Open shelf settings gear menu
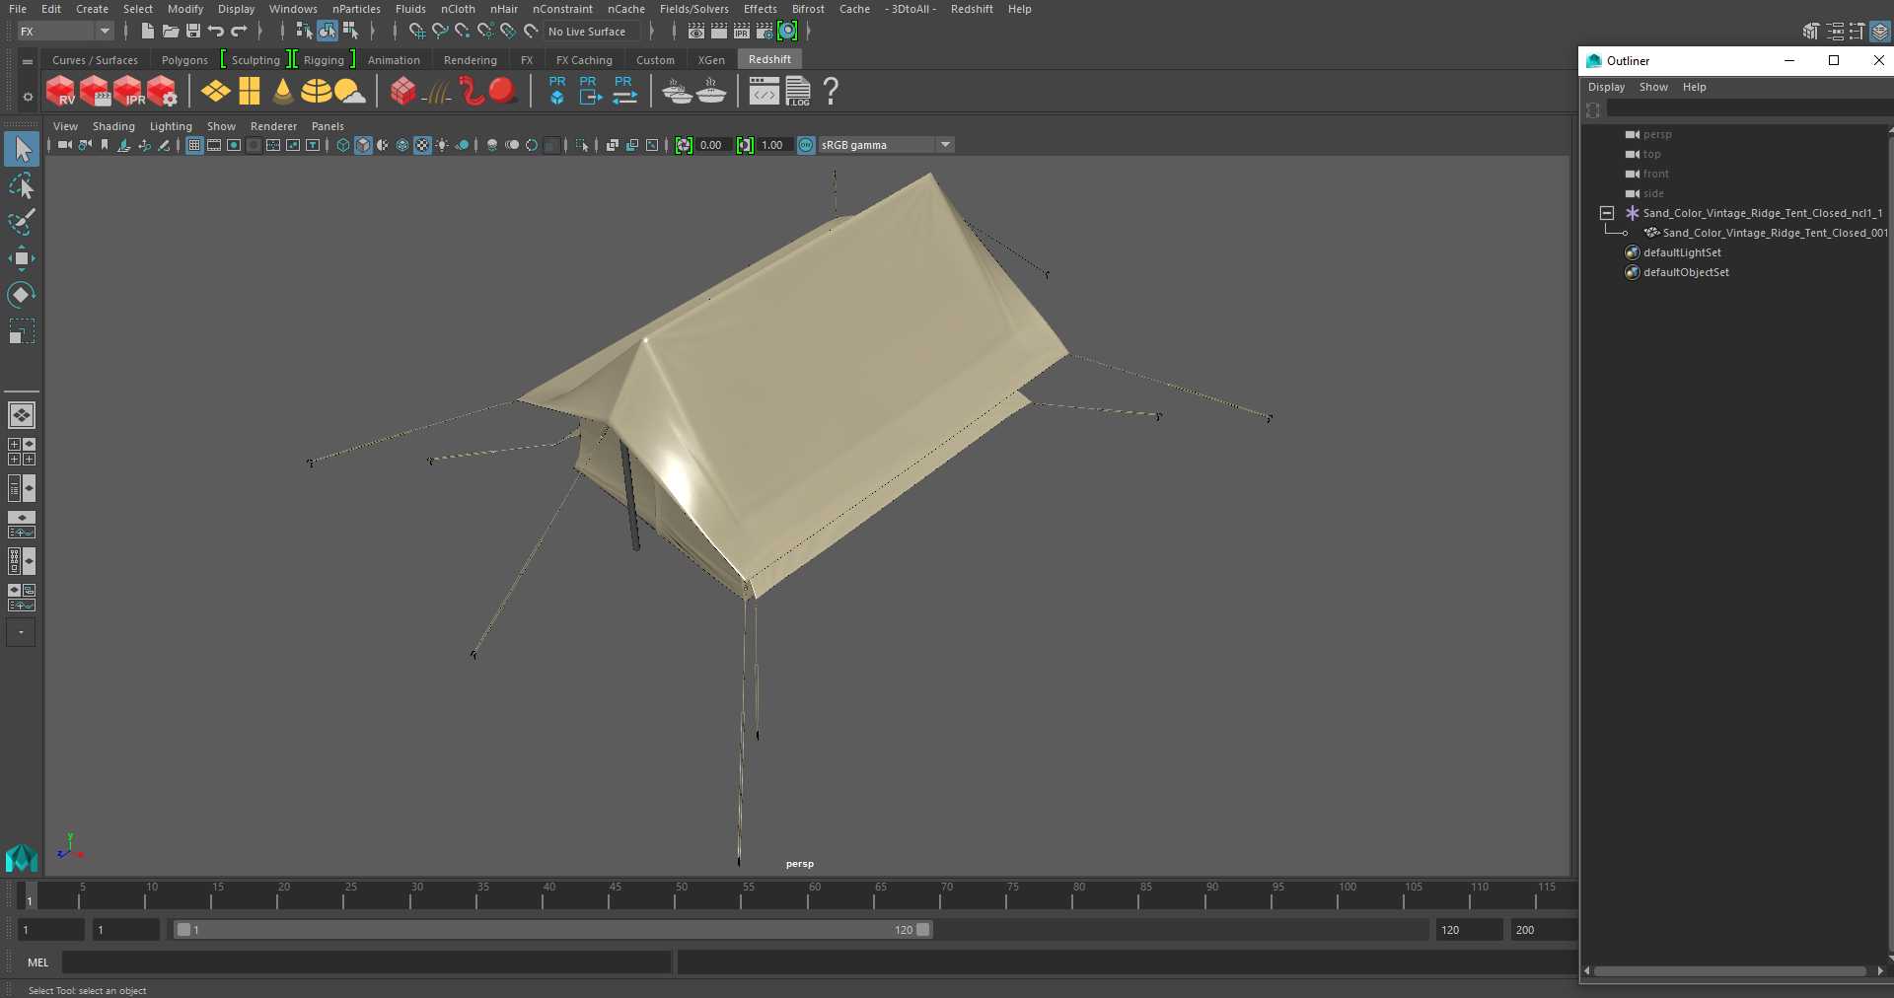The image size is (1894, 998). coord(28,96)
